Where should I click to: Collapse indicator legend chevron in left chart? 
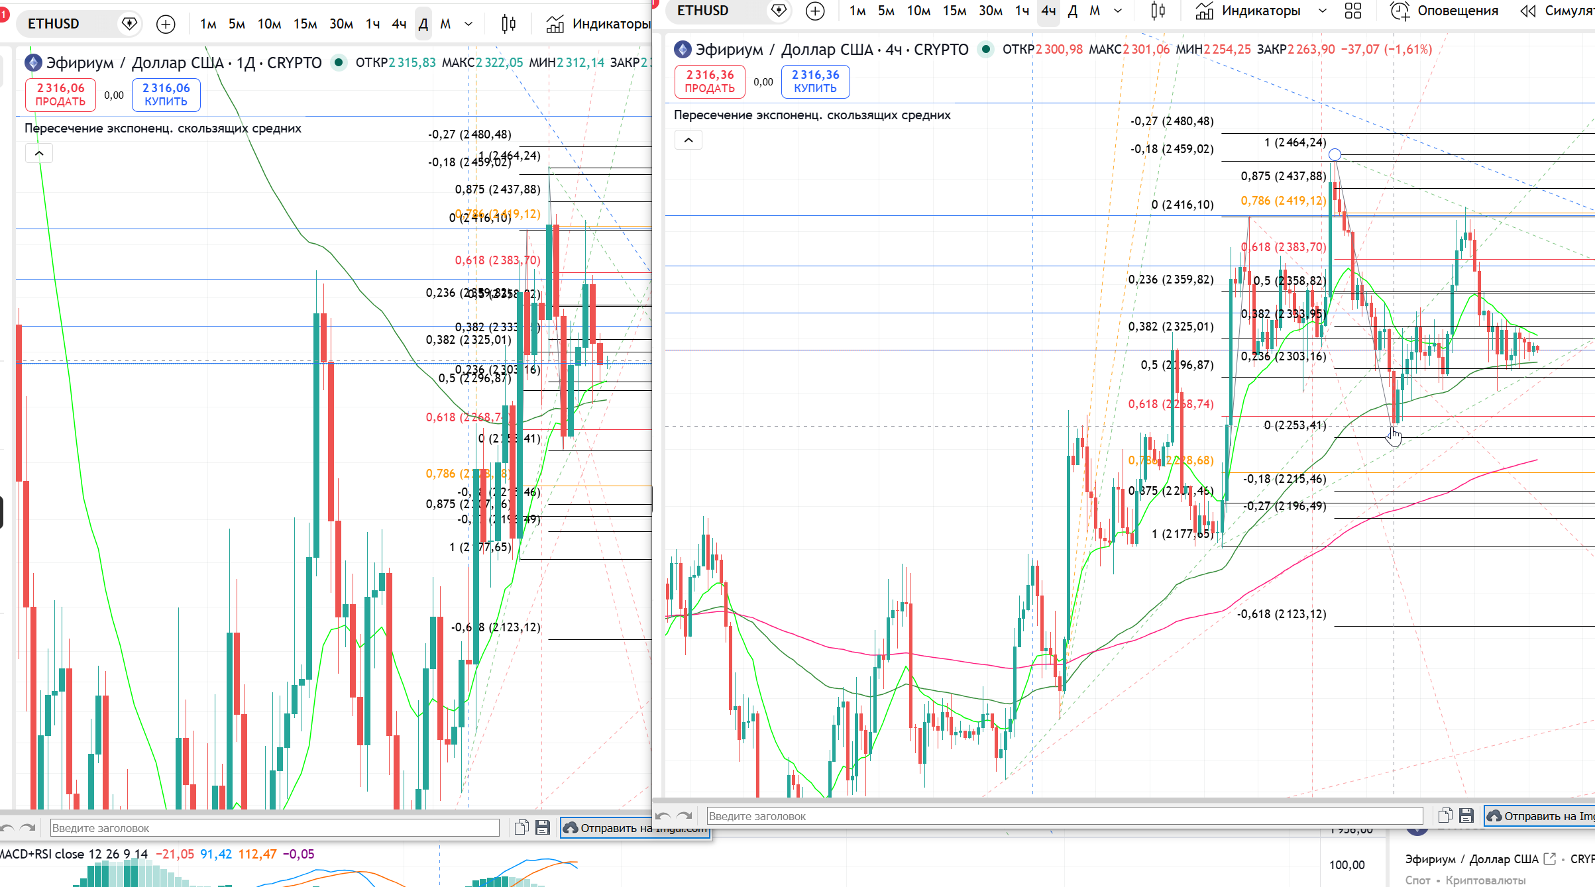(39, 154)
